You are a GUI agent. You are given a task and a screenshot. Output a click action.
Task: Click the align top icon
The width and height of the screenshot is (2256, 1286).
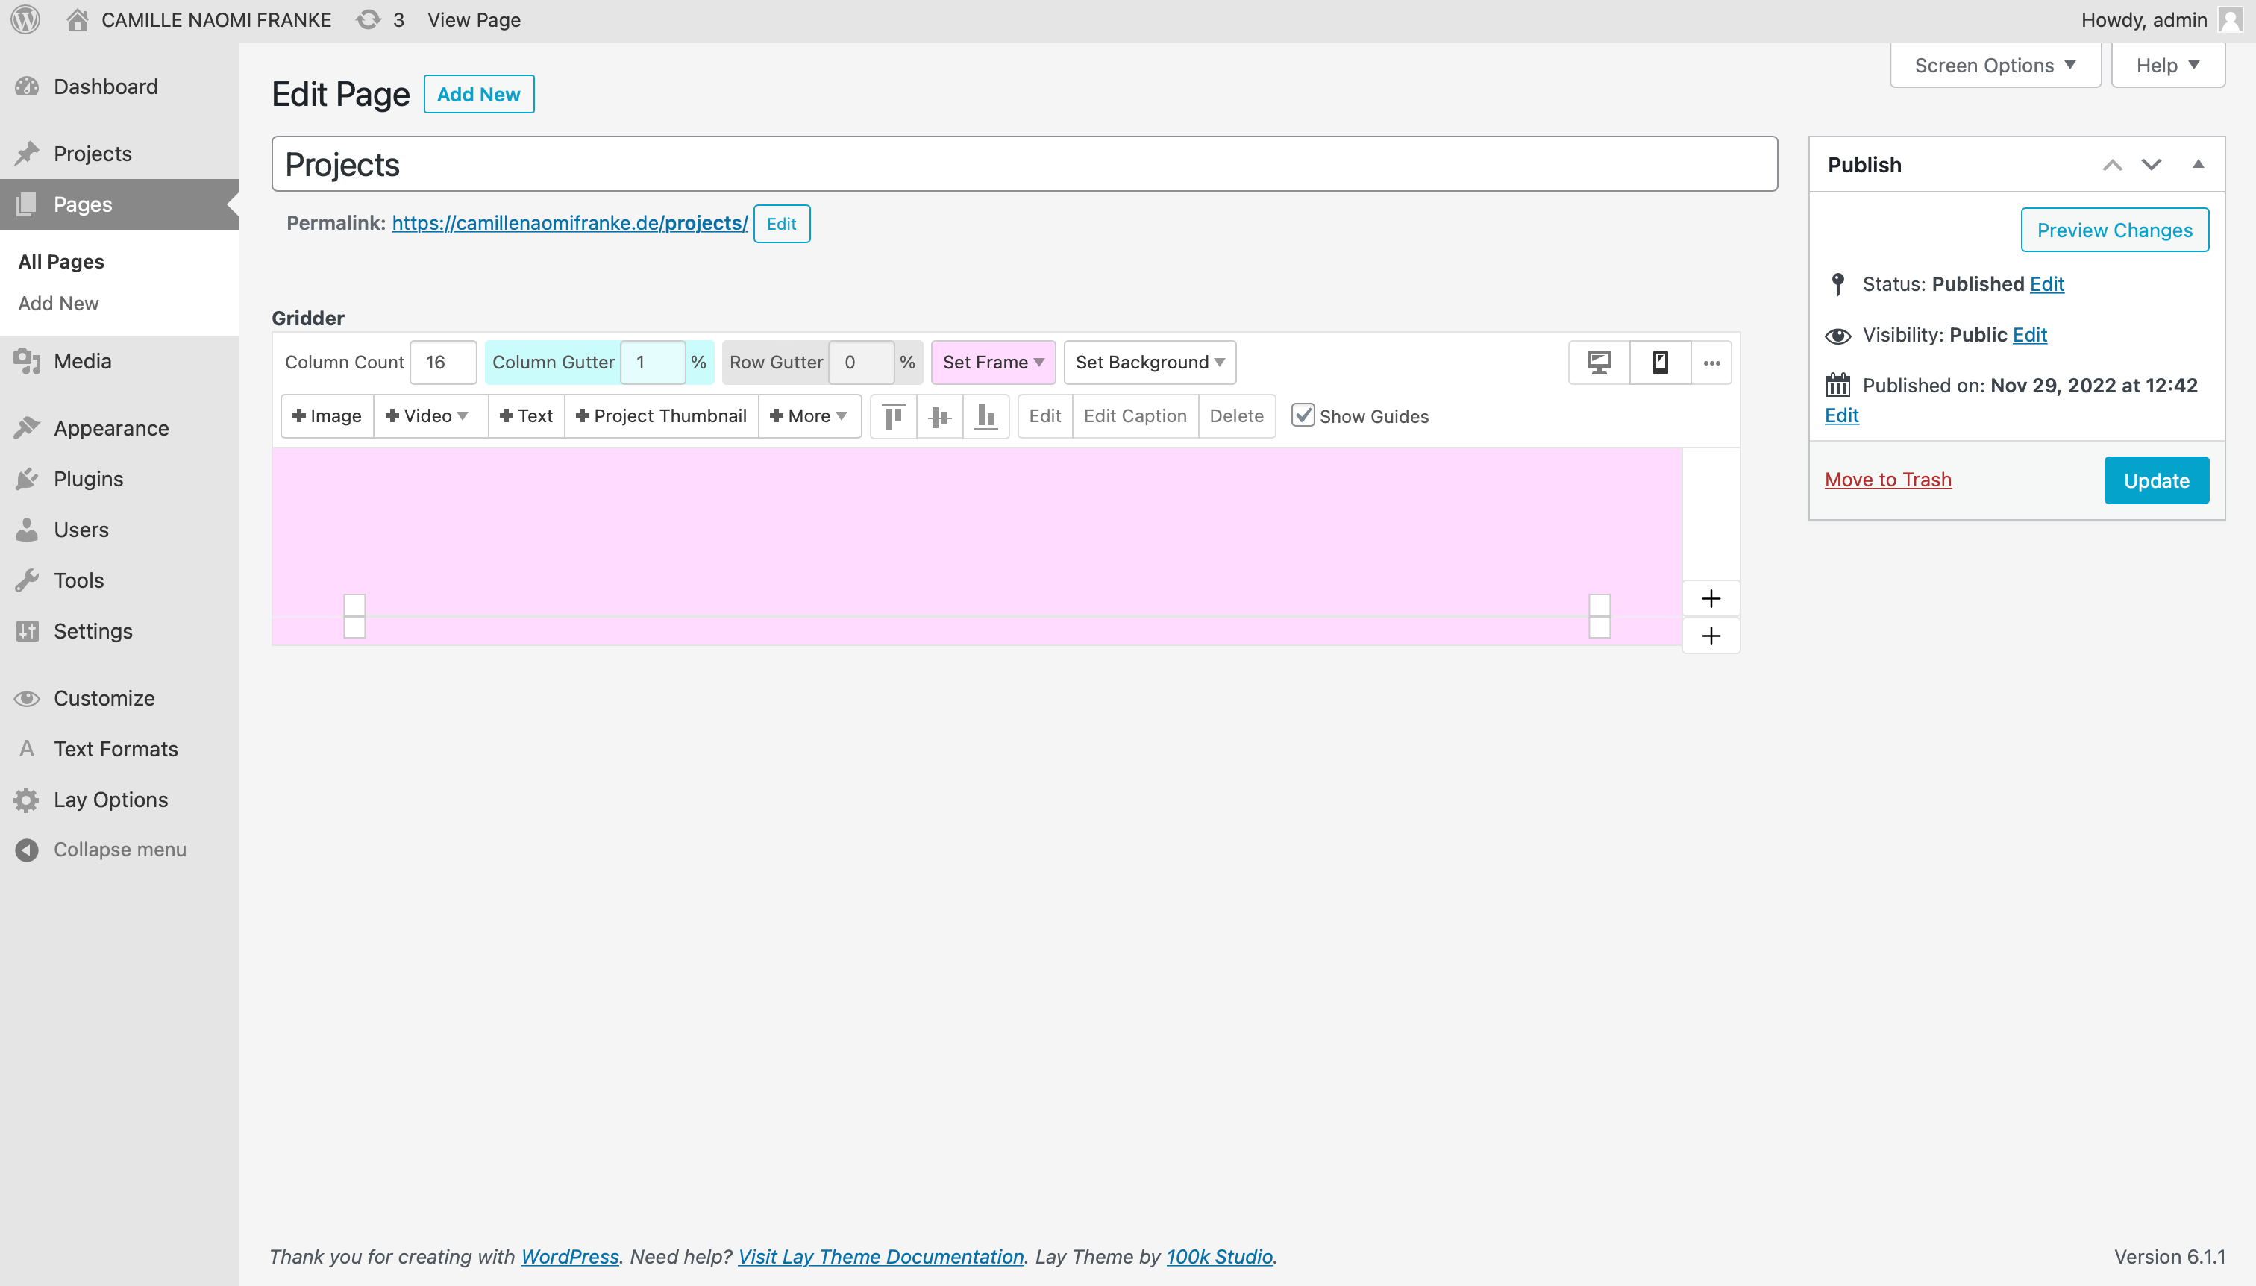[x=894, y=416]
